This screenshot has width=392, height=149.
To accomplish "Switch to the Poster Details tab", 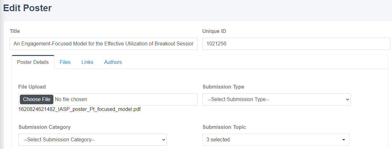I will 33,62.
